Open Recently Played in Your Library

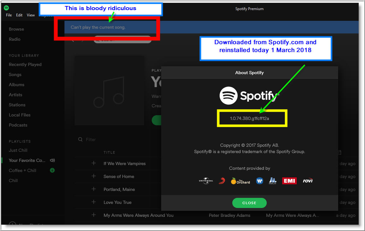(x=25, y=64)
